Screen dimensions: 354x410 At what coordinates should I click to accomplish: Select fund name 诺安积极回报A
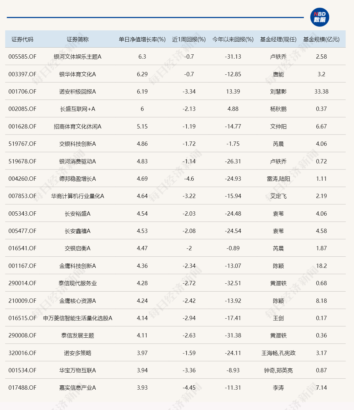coord(78,91)
